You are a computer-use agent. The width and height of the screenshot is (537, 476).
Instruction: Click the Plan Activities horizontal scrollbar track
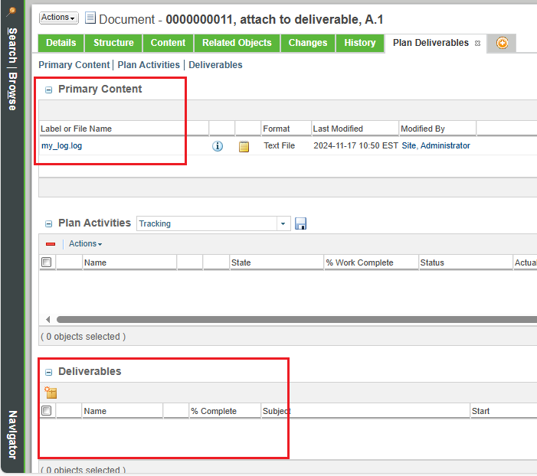pos(296,320)
